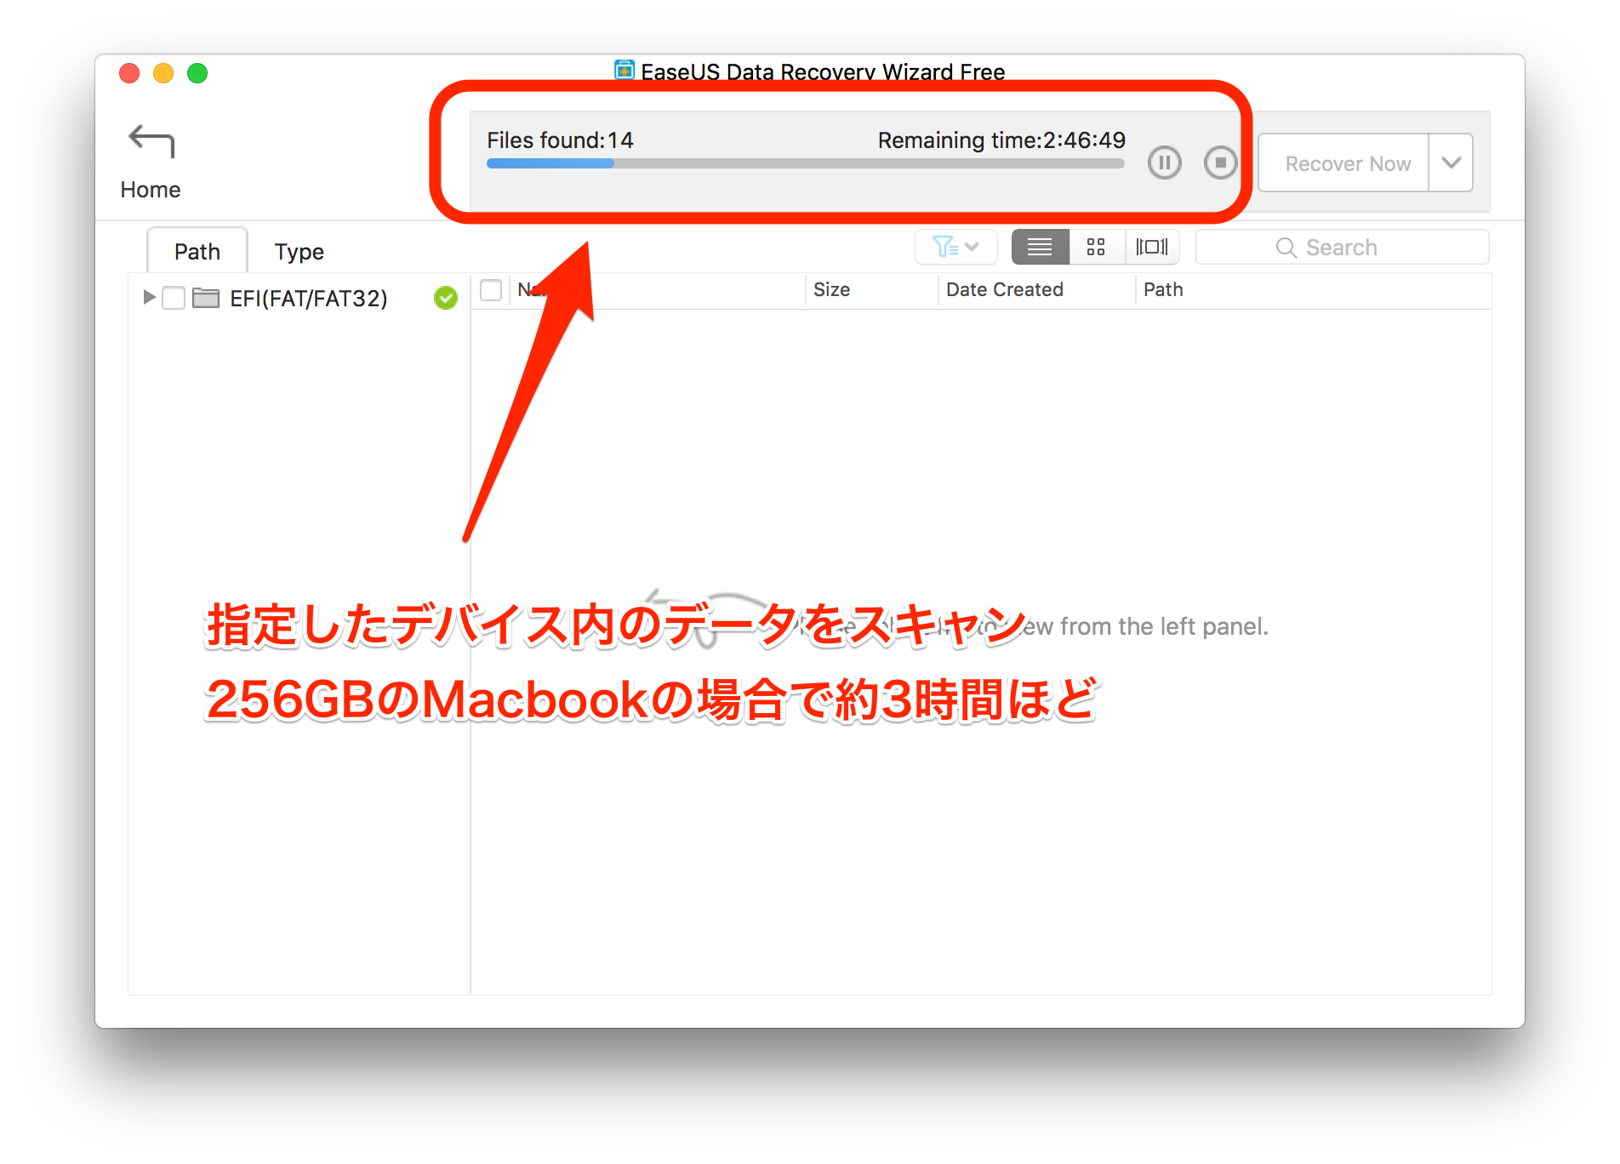The width and height of the screenshot is (1620, 1164).
Task: Switch to cover flow view
Action: [1152, 248]
